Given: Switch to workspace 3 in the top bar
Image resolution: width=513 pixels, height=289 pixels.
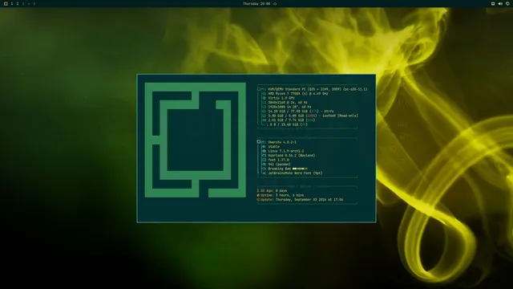Looking at the screenshot, I should (x=23, y=3).
